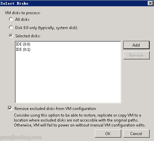The width and height of the screenshot is (154, 141).
Task: Click the Remove button
Action: pos(136,55)
